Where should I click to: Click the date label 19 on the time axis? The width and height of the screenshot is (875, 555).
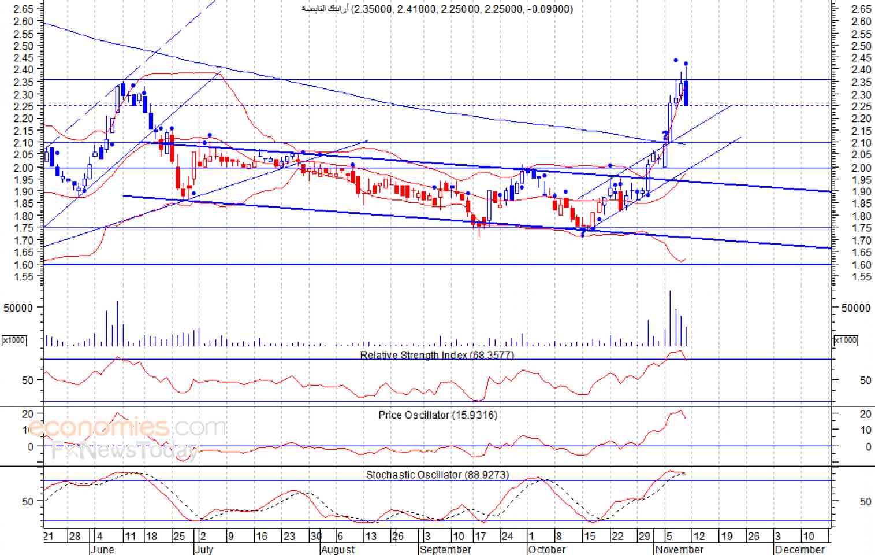tap(727, 536)
